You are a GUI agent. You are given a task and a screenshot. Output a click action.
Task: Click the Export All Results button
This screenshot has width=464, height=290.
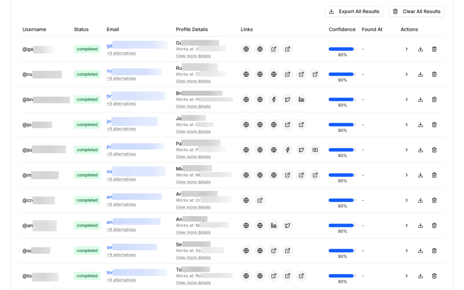tap(354, 11)
